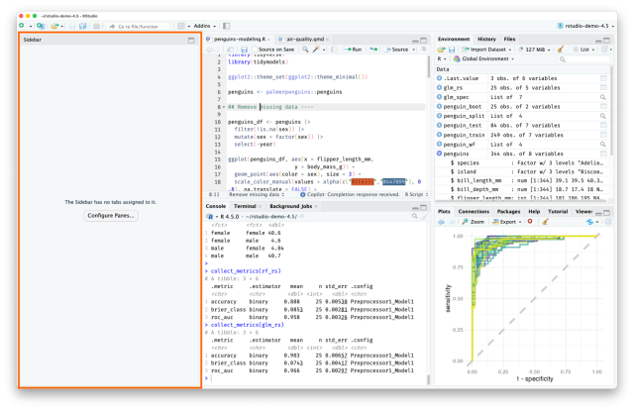Click the code tools magic wand icon
The height and width of the screenshot is (411, 634).
[x=316, y=50]
